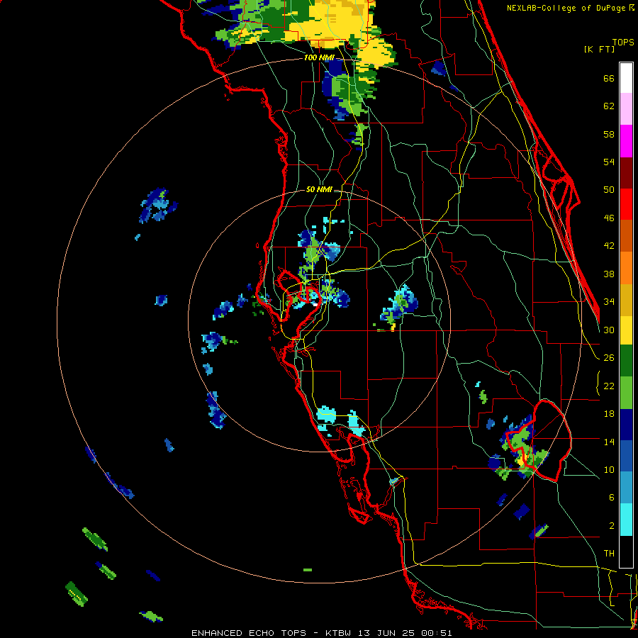Select the dark green legend swatch
This screenshot has width=638, height=638.
(x=626, y=361)
